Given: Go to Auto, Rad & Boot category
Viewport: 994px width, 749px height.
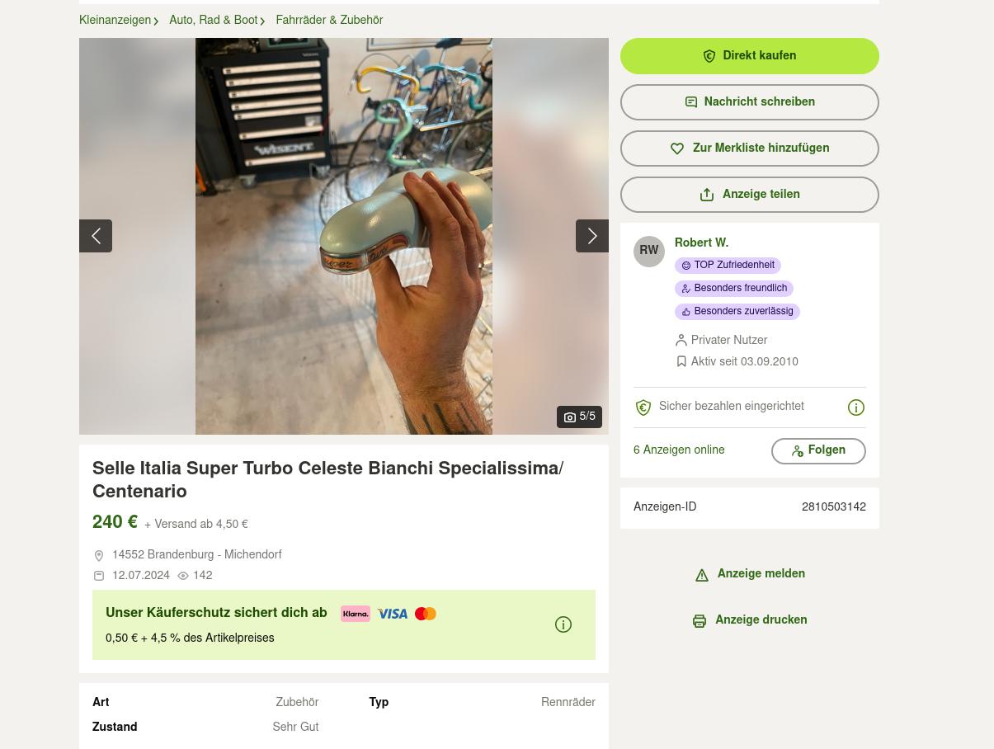Looking at the screenshot, I should coord(213,21).
